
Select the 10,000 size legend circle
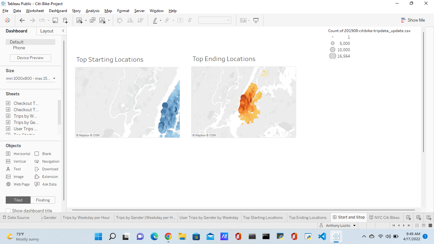click(332, 50)
